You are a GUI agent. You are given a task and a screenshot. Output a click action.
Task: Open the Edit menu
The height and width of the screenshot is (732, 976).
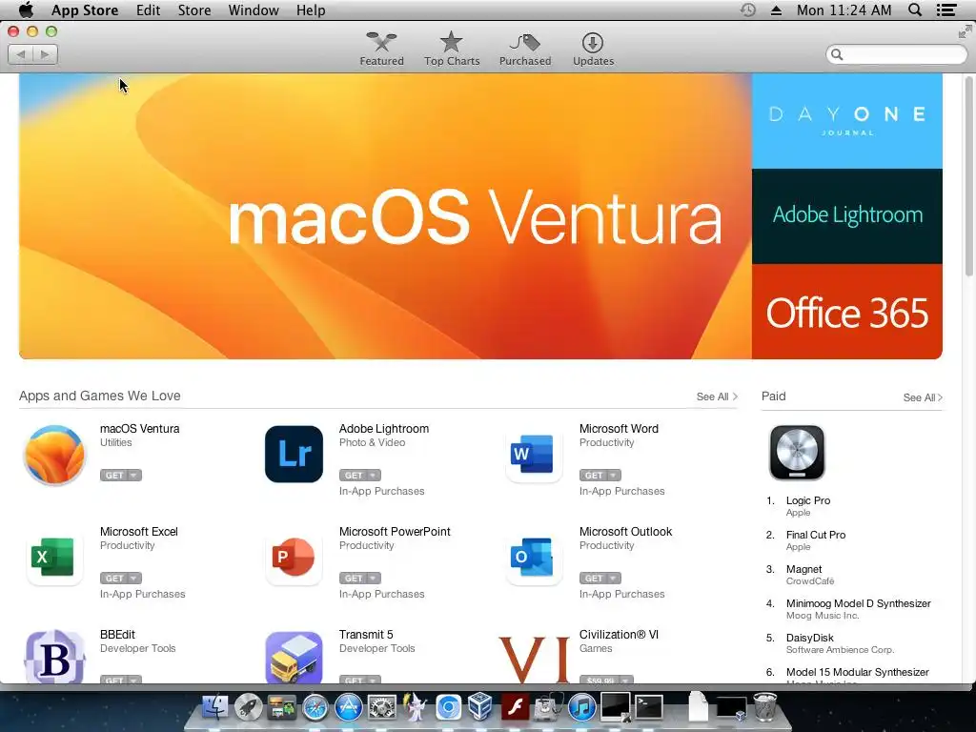(x=148, y=10)
